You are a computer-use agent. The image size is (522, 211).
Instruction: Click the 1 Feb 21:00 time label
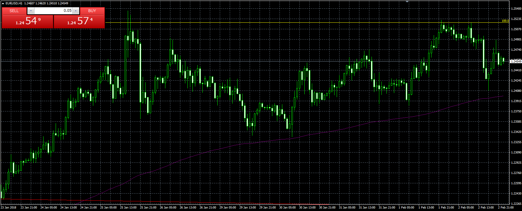point(446,208)
